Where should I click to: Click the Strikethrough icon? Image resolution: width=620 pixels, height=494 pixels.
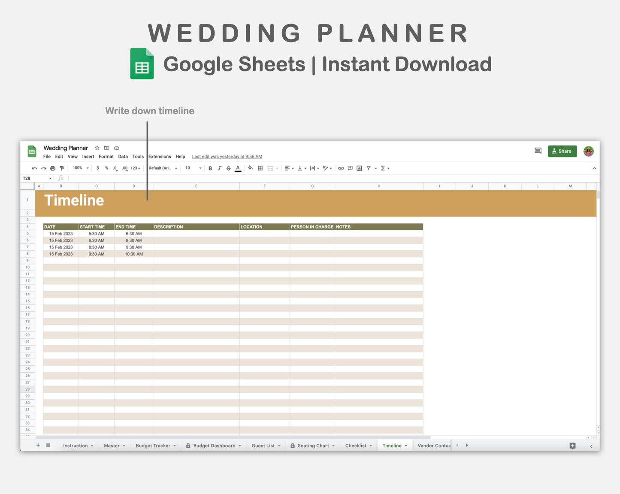tap(228, 168)
